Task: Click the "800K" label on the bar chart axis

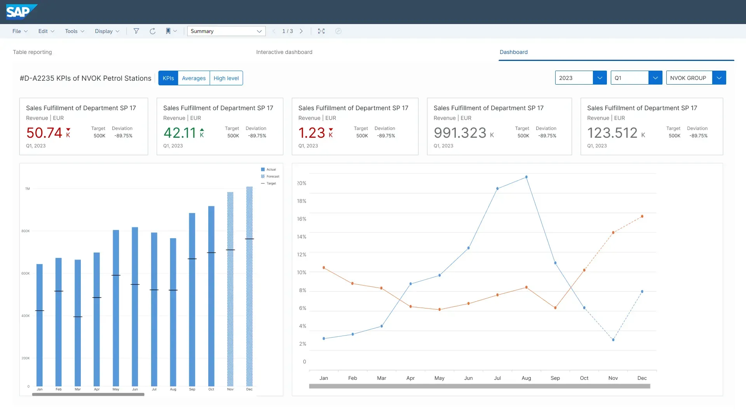Action: [x=26, y=231]
